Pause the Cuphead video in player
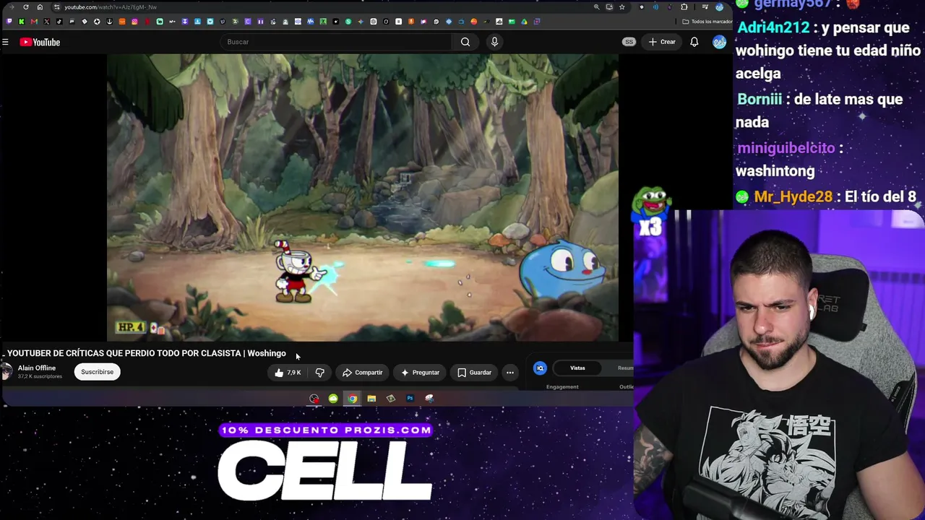The width and height of the screenshot is (925, 520). point(362,196)
